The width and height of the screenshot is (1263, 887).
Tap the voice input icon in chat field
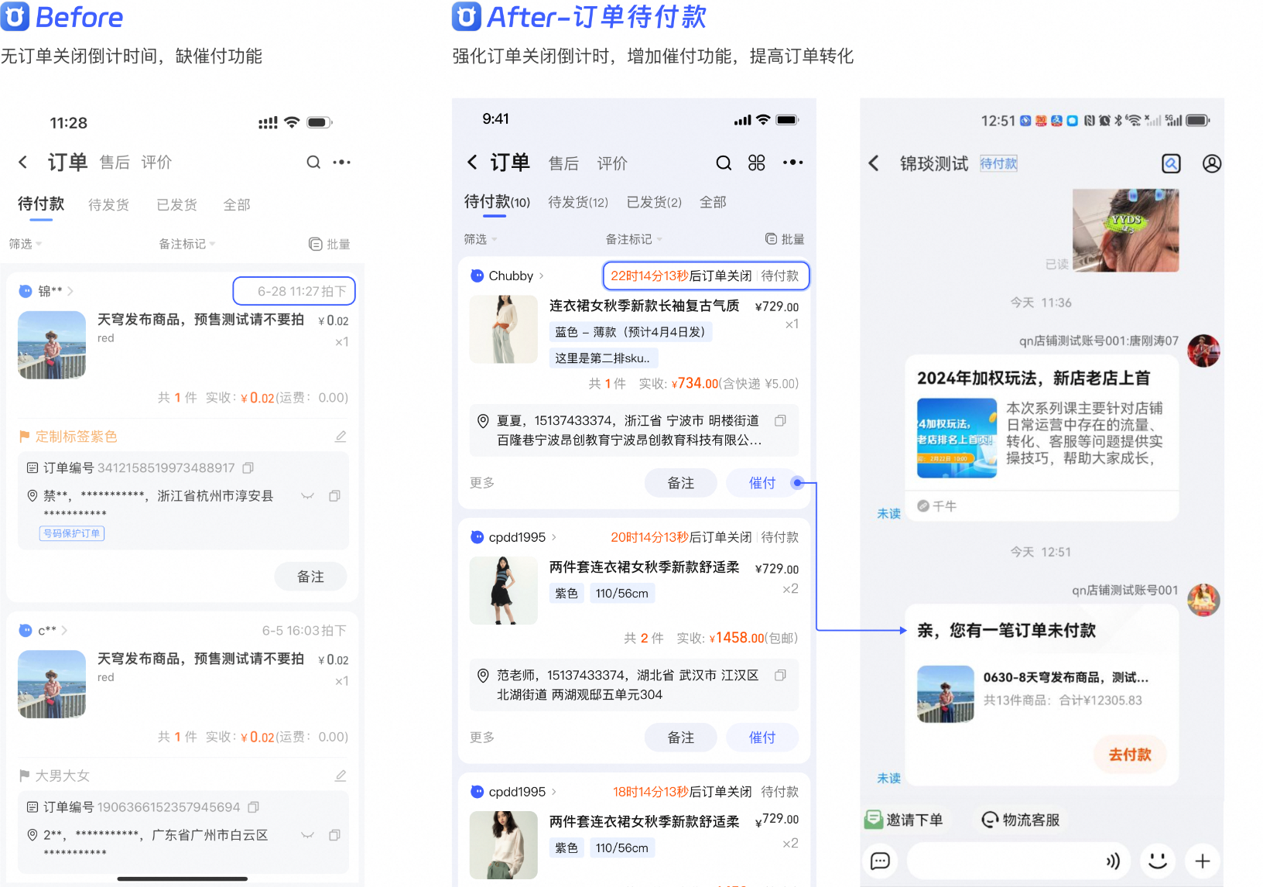(1113, 861)
